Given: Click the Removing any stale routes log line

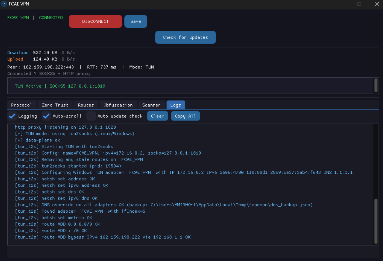Looking at the screenshot, I should [80, 159].
